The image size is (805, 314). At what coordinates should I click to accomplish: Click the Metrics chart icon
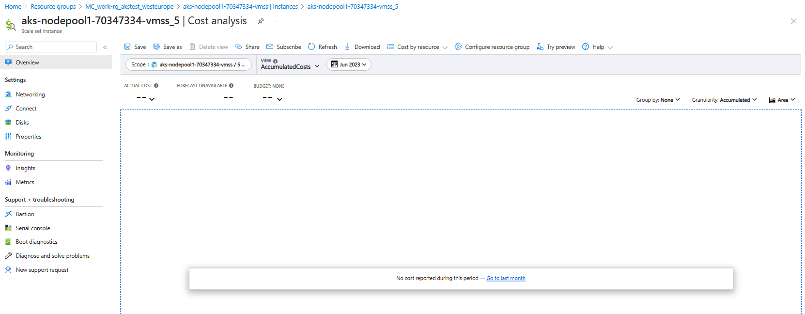tap(8, 182)
